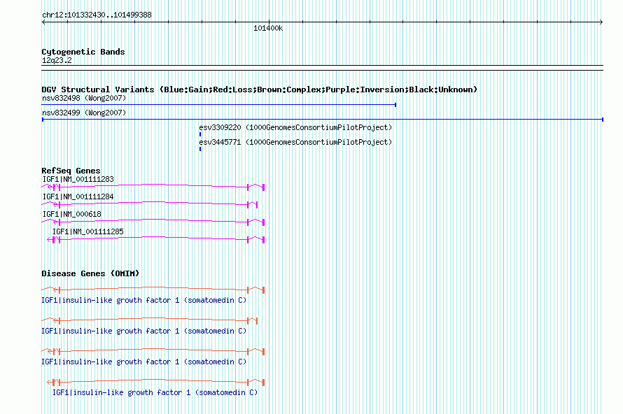This screenshot has width=623, height=414.
Task: Select the Disease Genes (OMIM) track title
Action: [90, 273]
